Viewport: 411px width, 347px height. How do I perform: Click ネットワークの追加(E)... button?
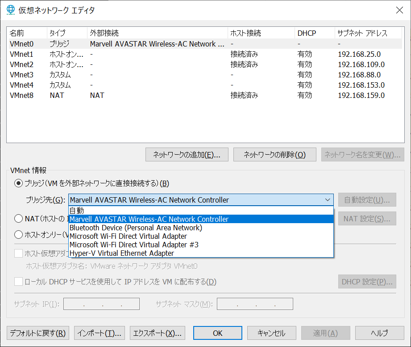click(x=187, y=154)
